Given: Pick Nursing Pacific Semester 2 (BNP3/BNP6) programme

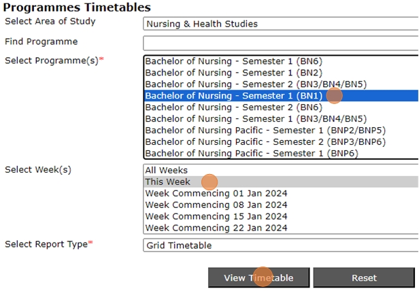Looking at the screenshot, I should coord(265,142).
